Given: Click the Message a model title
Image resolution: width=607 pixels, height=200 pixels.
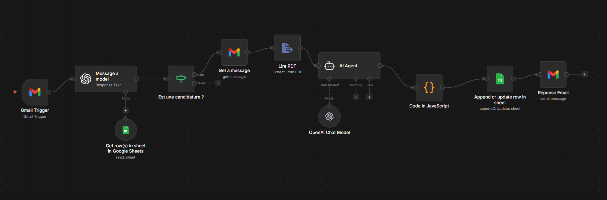Looking at the screenshot, I should [x=107, y=76].
